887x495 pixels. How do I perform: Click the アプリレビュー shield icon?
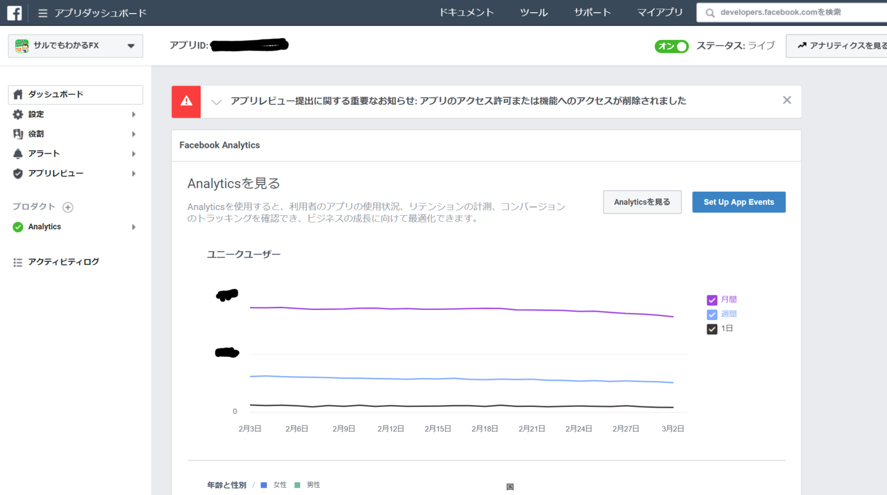click(x=18, y=173)
